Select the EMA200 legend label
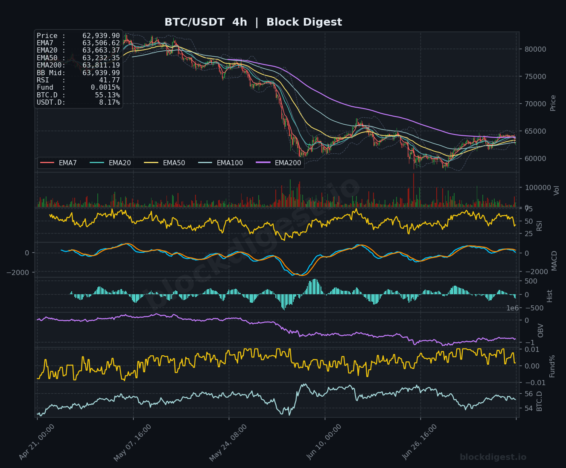The width and height of the screenshot is (566, 468). click(x=288, y=163)
